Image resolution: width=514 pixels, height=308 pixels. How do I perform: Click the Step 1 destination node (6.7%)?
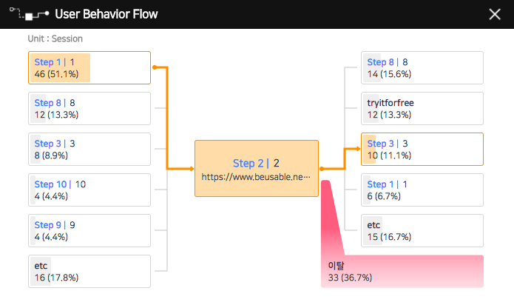click(422, 190)
